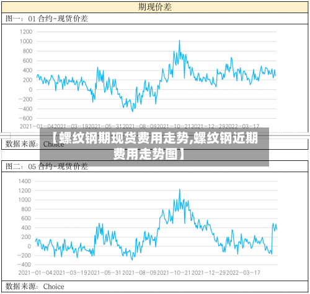Click the '期现价差' header title
310x294 pixels.
(x=155, y=7)
